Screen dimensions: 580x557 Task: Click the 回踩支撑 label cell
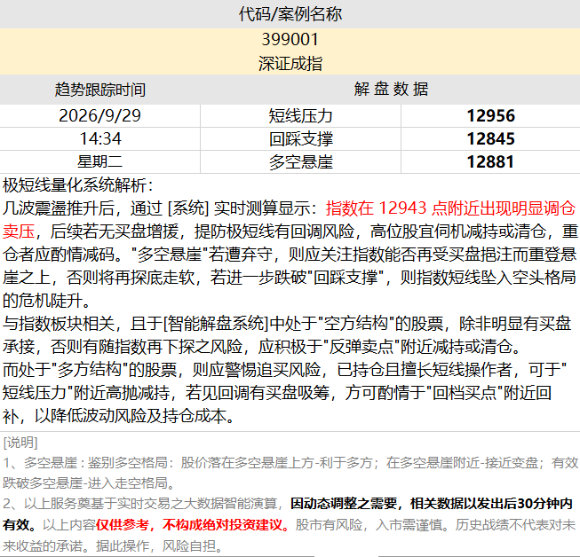point(300,139)
